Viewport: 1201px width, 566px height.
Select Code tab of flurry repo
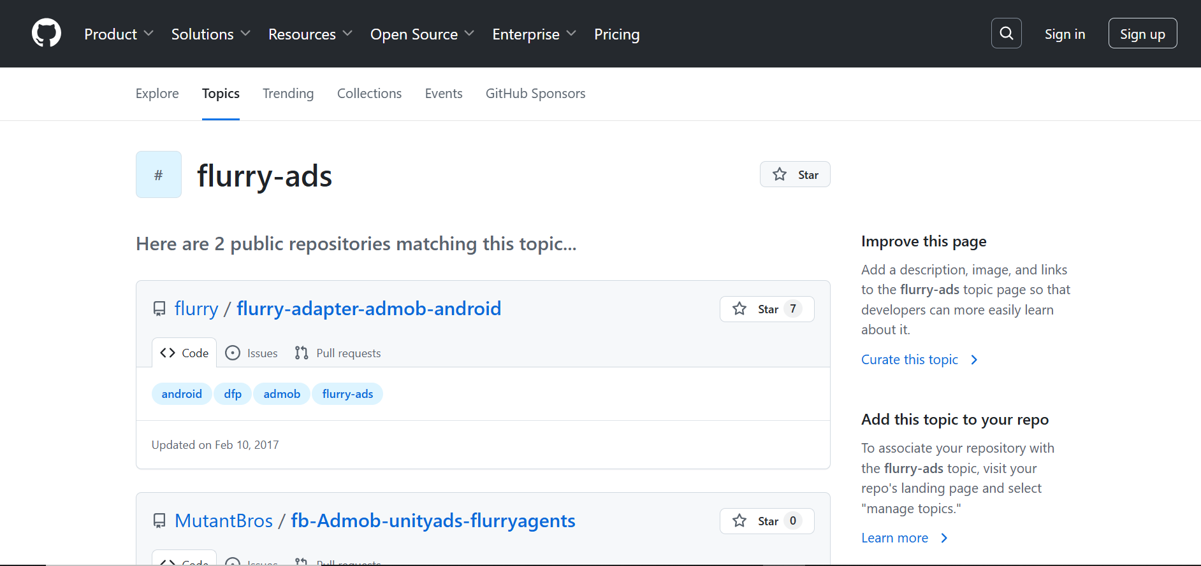pyautogui.click(x=184, y=353)
